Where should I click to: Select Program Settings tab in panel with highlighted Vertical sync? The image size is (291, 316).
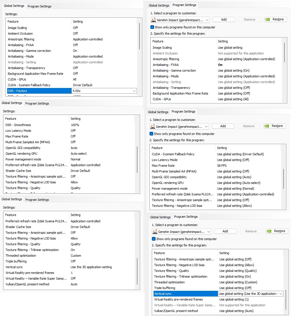186,217
